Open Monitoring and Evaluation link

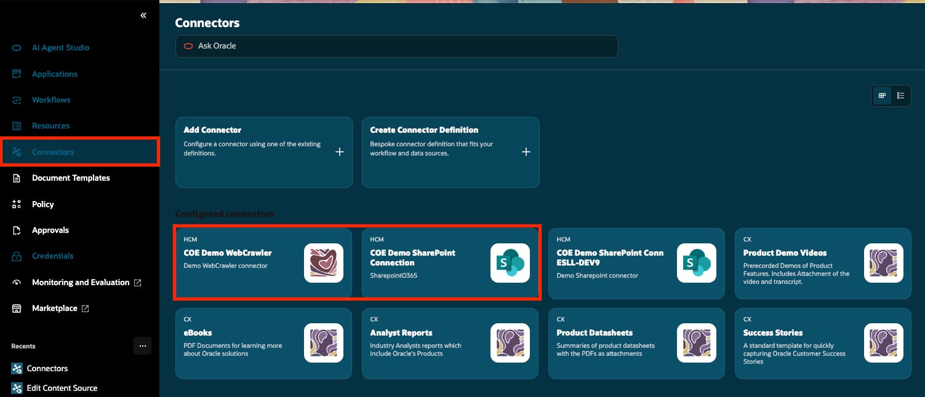[81, 282]
